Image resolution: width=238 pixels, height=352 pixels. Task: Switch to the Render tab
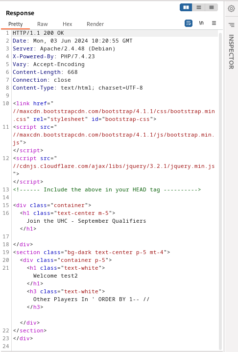pyautogui.click(x=95, y=24)
